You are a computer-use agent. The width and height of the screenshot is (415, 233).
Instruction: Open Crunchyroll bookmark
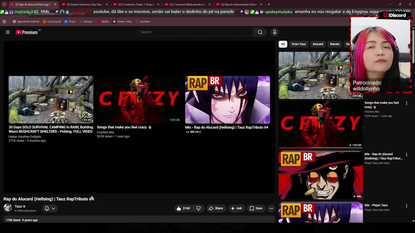tap(52, 22)
